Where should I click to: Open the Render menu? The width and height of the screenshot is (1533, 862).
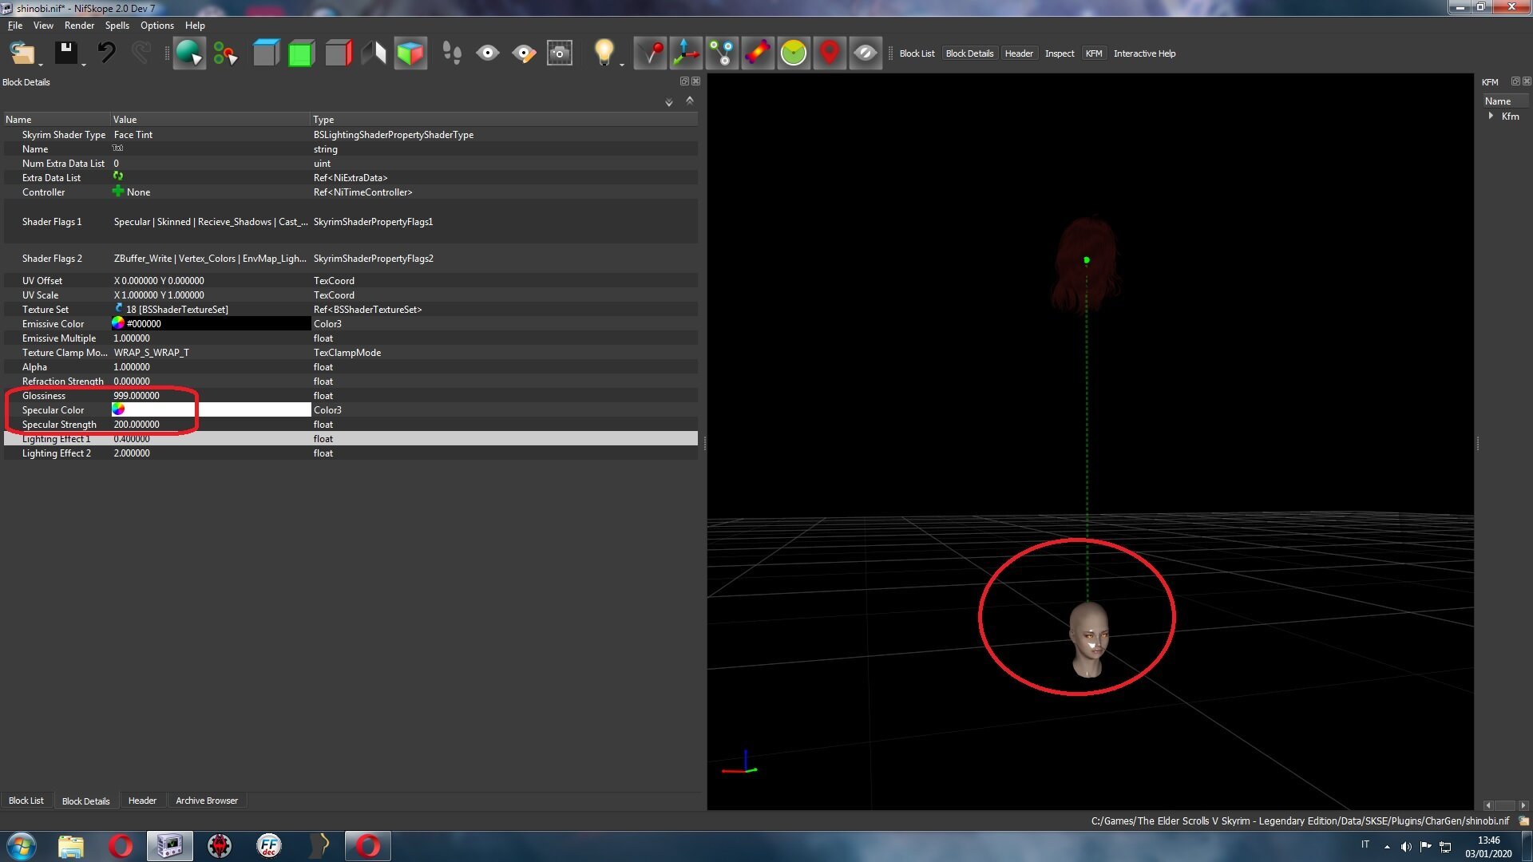coord(79,26)
